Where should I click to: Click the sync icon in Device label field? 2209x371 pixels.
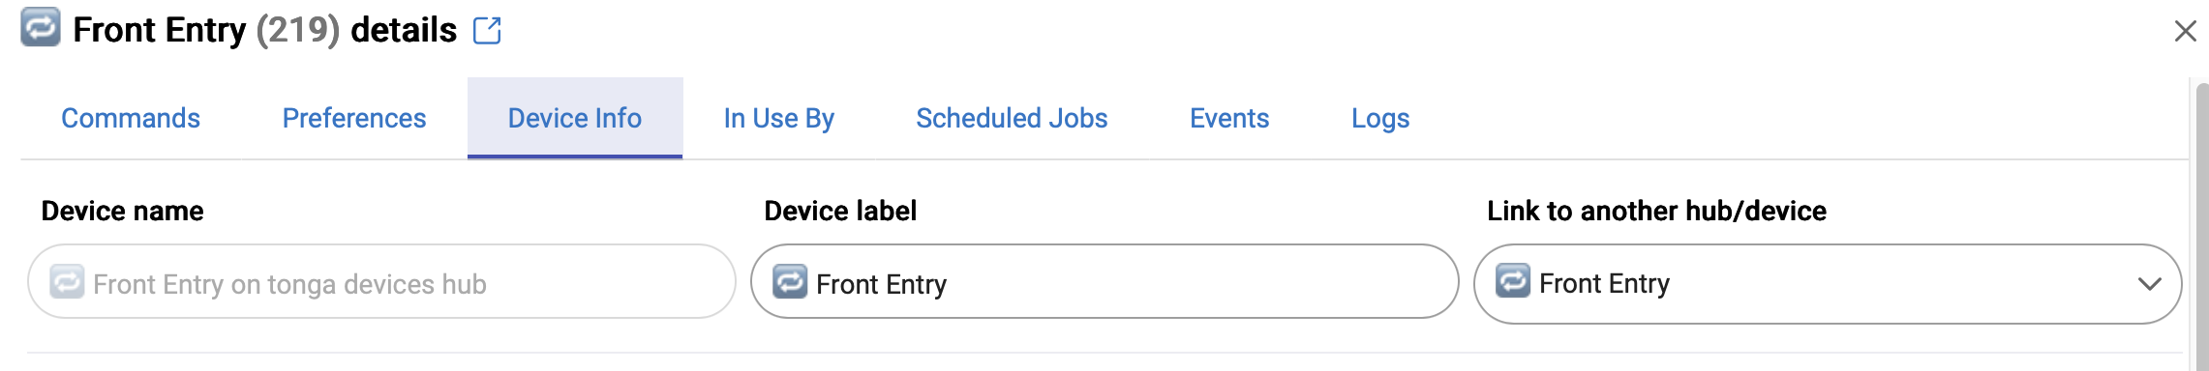pos(790,281)
